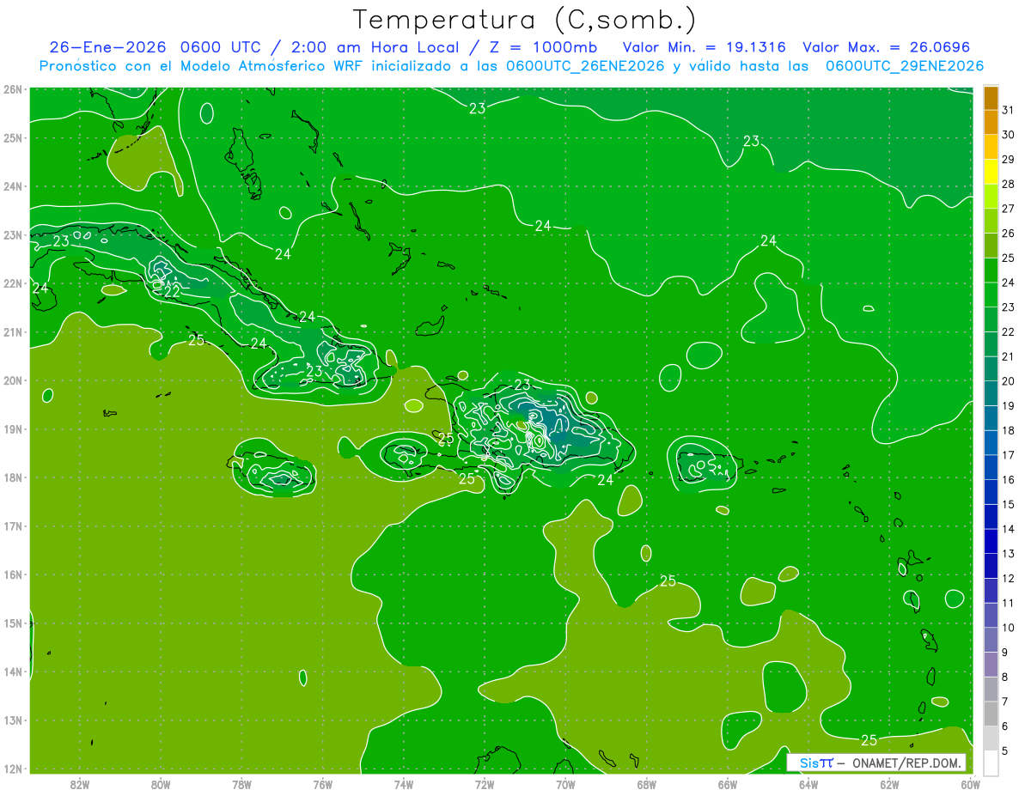Pick the gray legend band between 6 and 7

[x=991, y=714]
